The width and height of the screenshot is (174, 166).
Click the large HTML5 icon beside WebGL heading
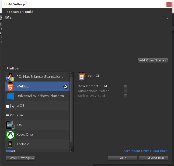pyautogui.click(x=82, y=76)
